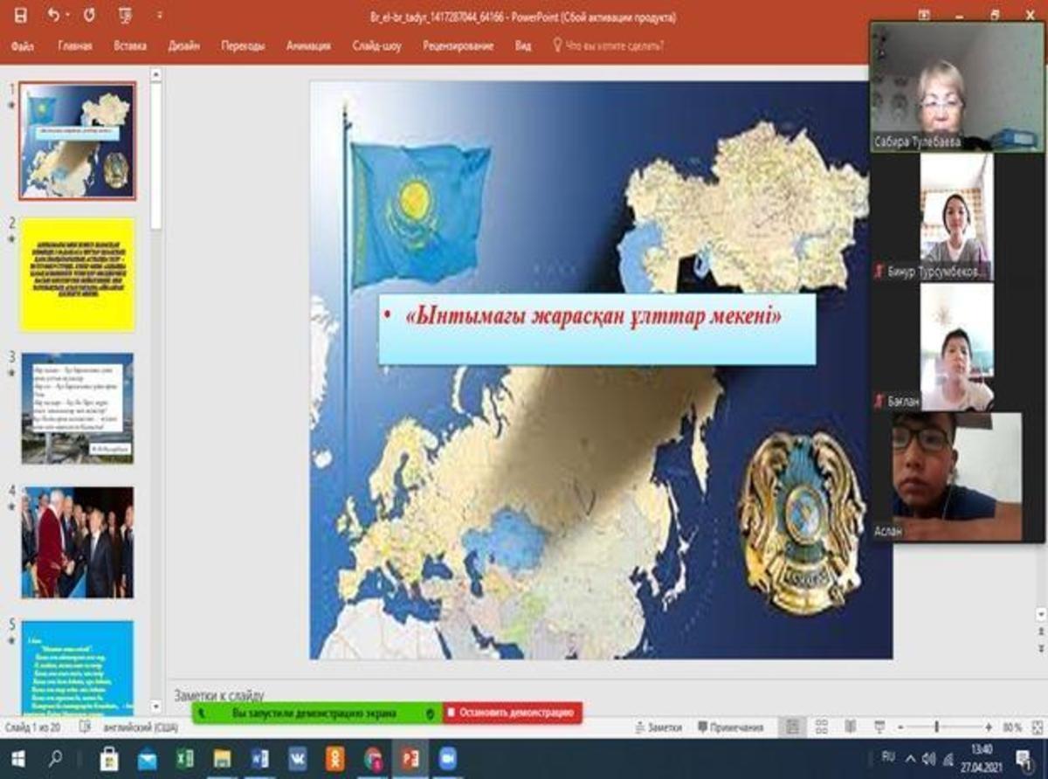The height and width of the screenshot is (779, 1048).
Task: Open the VK app in taskbar
Action: coord(297,758)
